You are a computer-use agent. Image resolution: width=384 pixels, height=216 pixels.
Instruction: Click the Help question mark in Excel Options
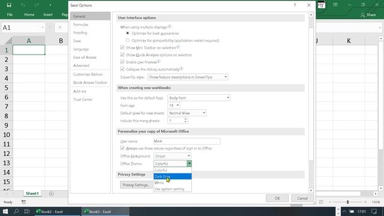coord(295,5)
